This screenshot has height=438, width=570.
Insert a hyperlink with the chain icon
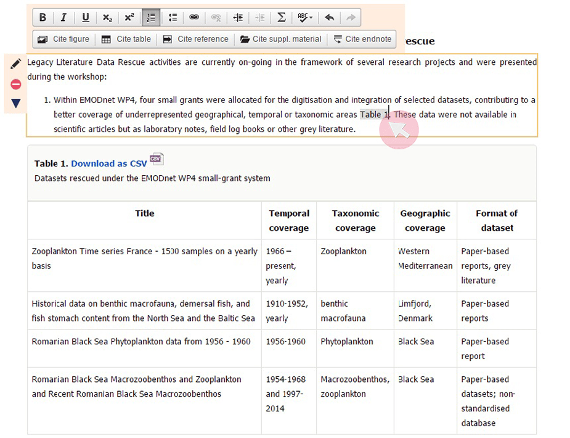[194, 17]
